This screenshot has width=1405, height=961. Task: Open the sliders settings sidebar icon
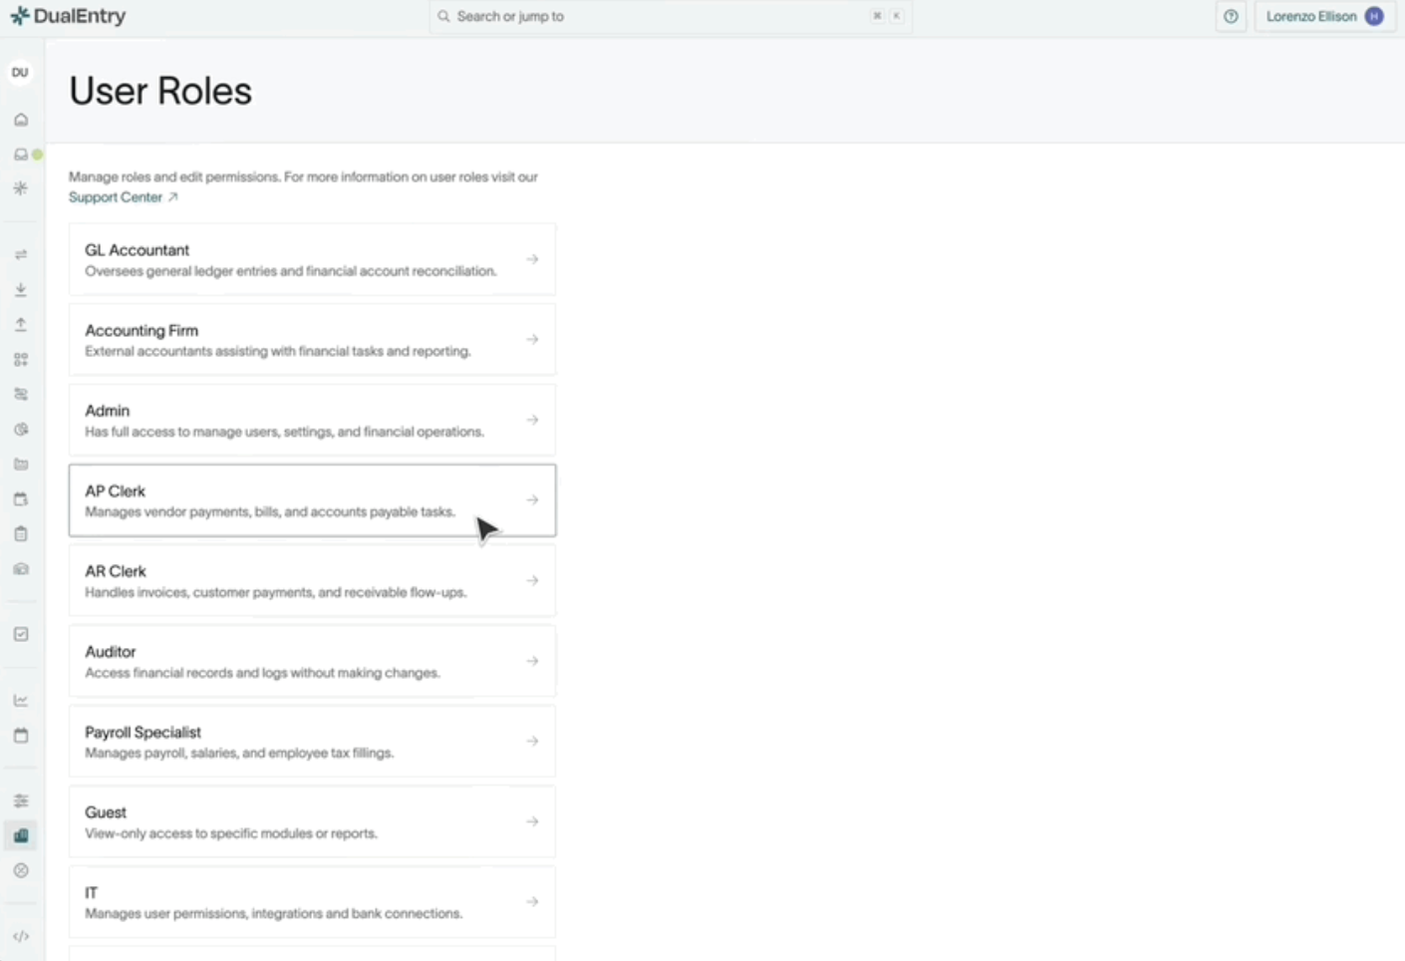(21, 801)
